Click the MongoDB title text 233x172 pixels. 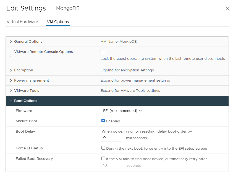[x=68, y=8]
